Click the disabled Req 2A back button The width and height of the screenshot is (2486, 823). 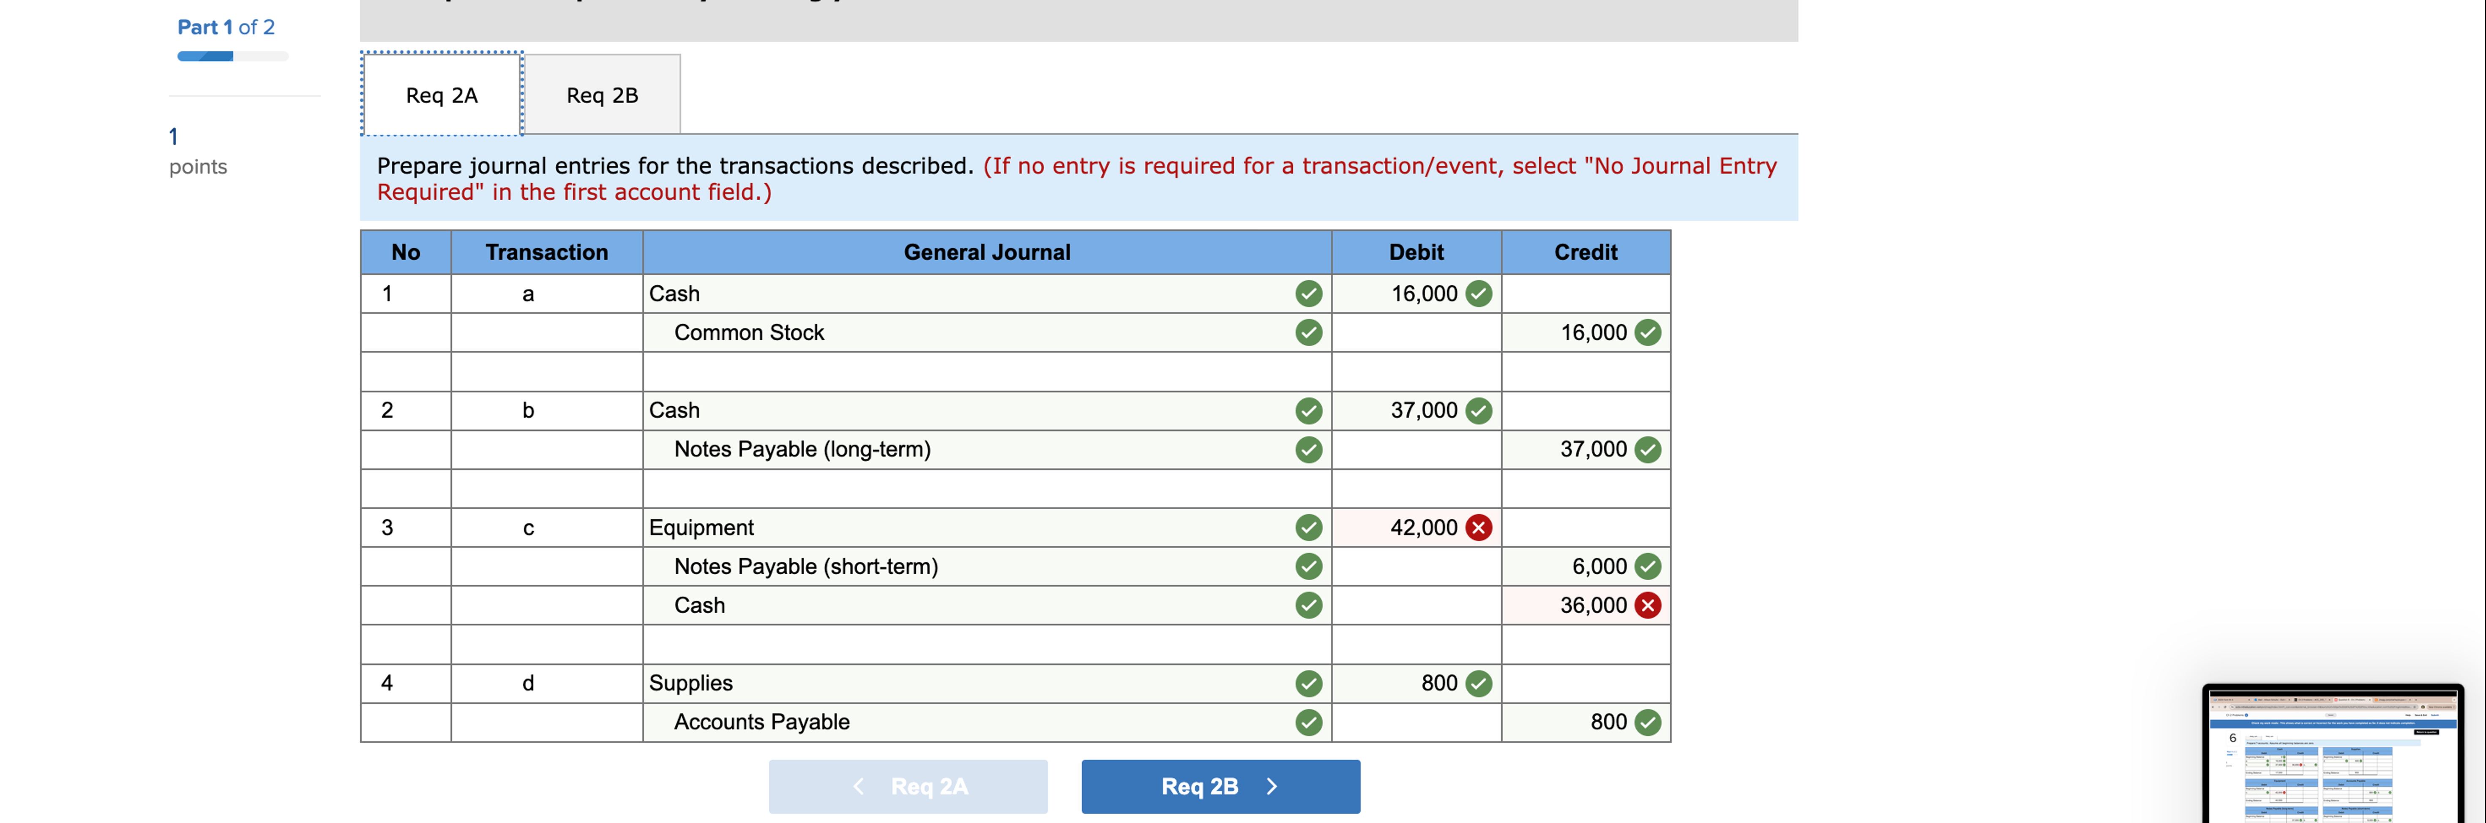(907, 786)
